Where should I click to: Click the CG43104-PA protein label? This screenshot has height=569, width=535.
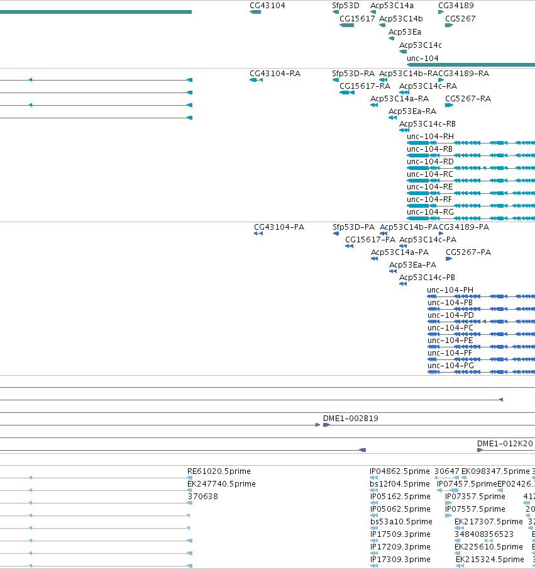279,227
